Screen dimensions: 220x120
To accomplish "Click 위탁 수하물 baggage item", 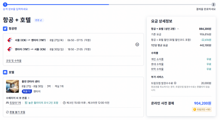I will [157, 69].
